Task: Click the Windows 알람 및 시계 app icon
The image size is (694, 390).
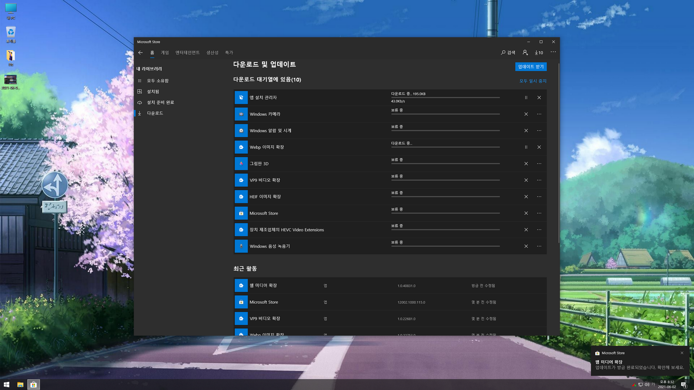Action: 241,131
